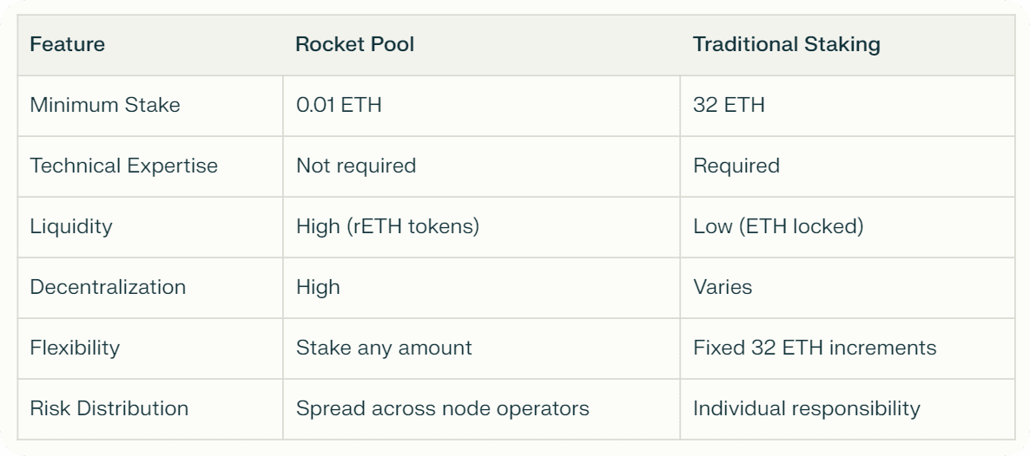Select the Risk Distribution row label

(109, 408)
